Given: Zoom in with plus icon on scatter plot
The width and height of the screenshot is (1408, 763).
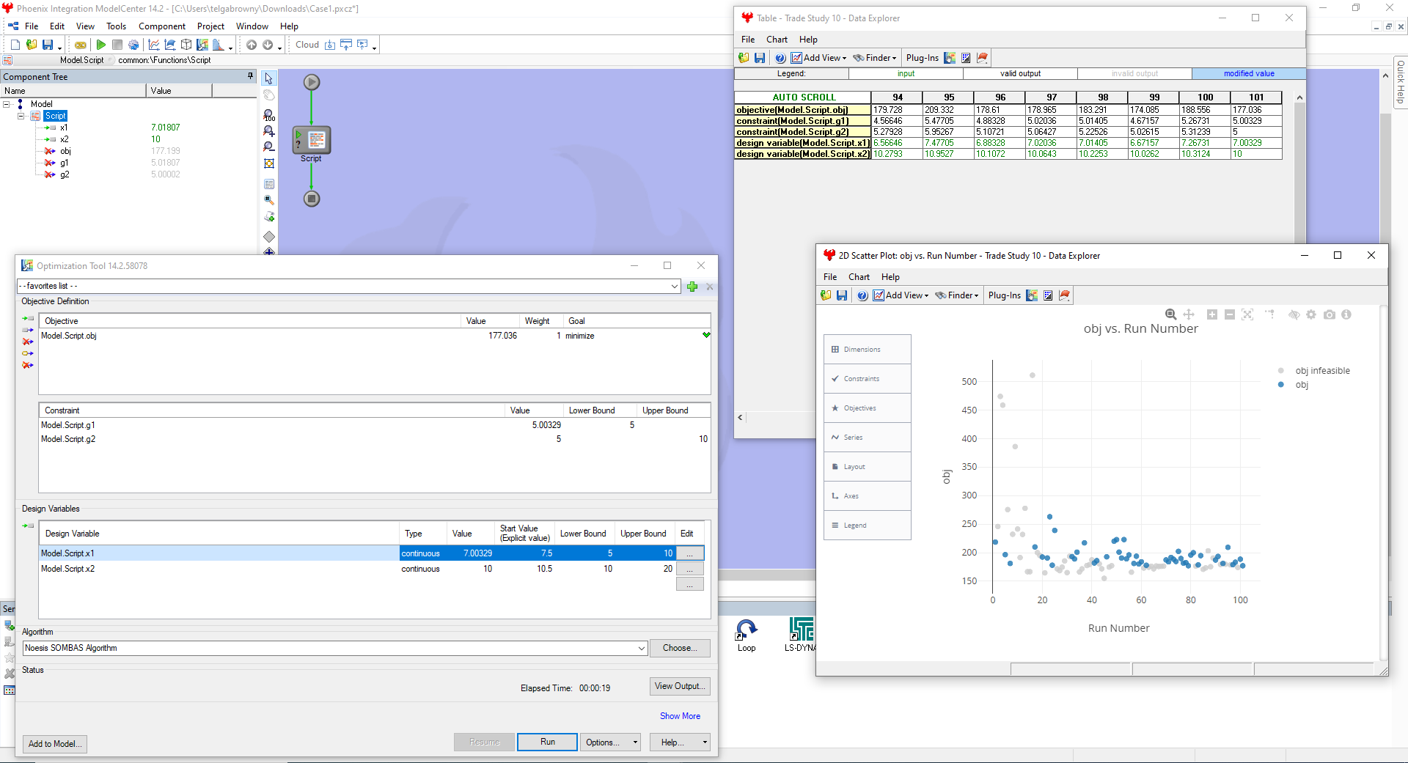Looking at the screenshot, I should (x=1212, y=314).
